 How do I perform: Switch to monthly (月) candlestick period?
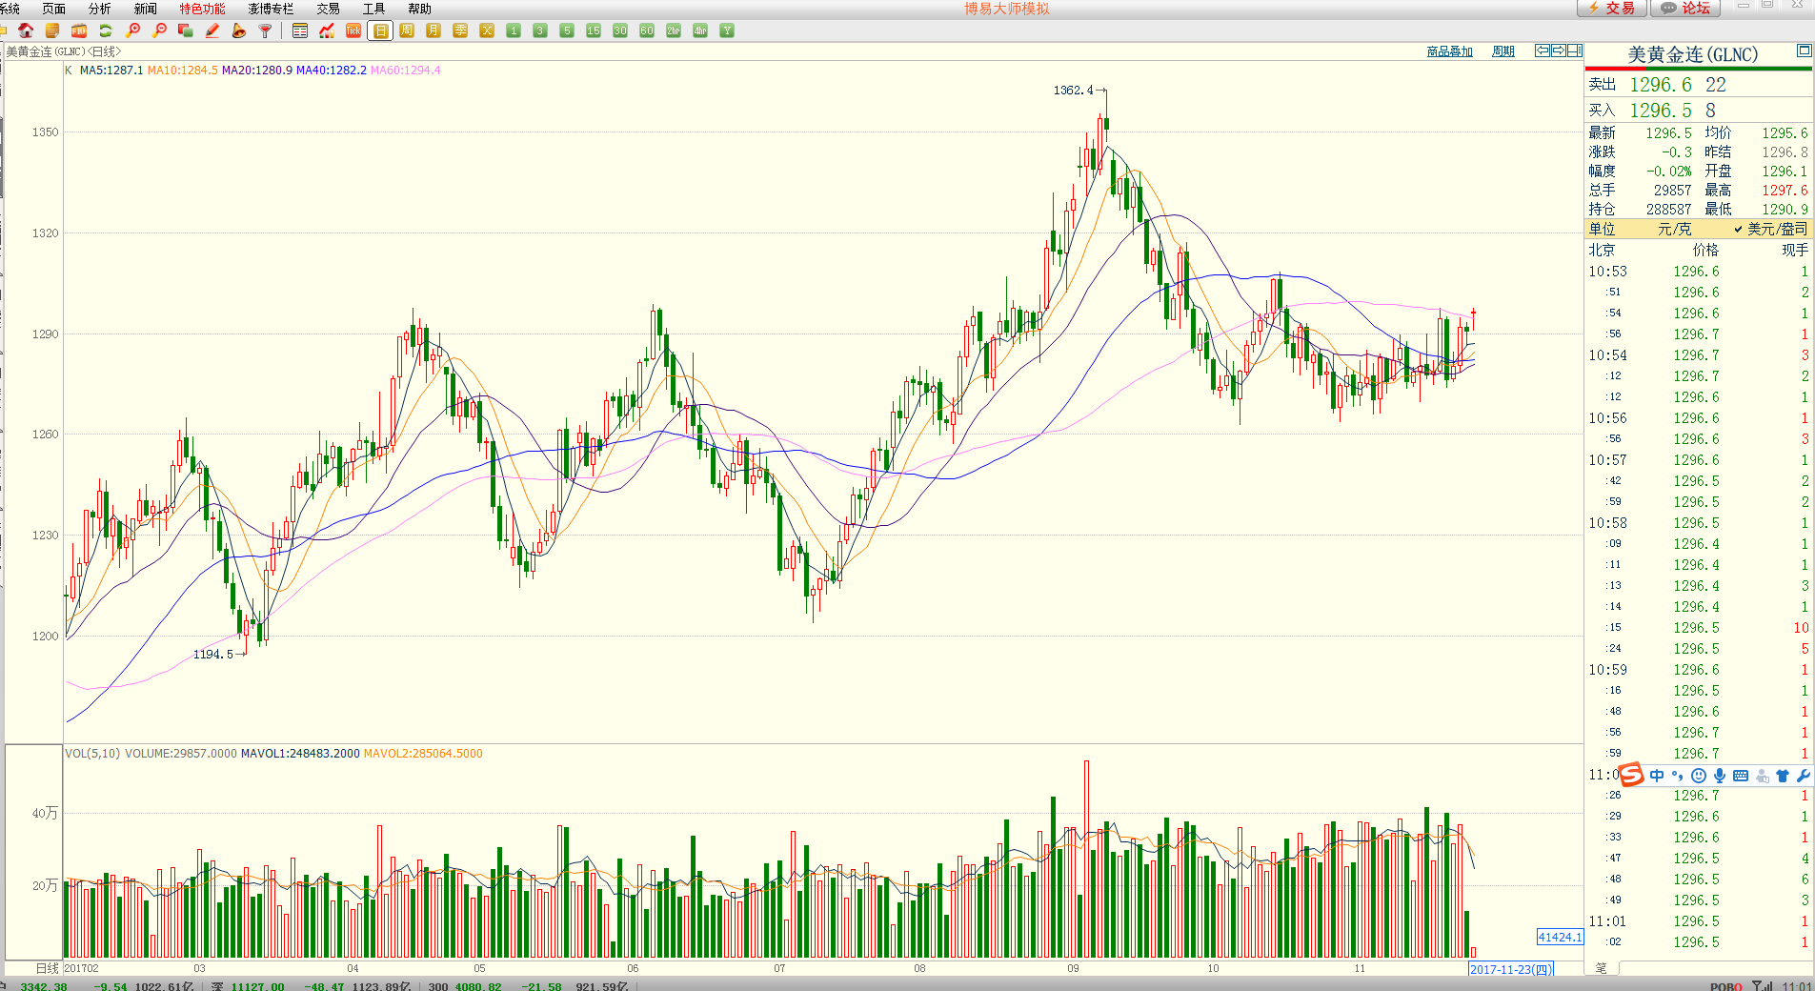[x=434, y=30]
